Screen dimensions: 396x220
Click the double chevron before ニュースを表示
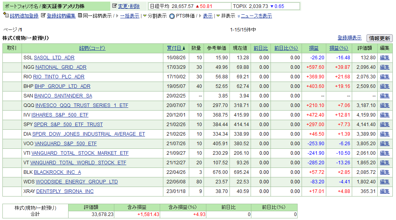(x=239, y=16)
